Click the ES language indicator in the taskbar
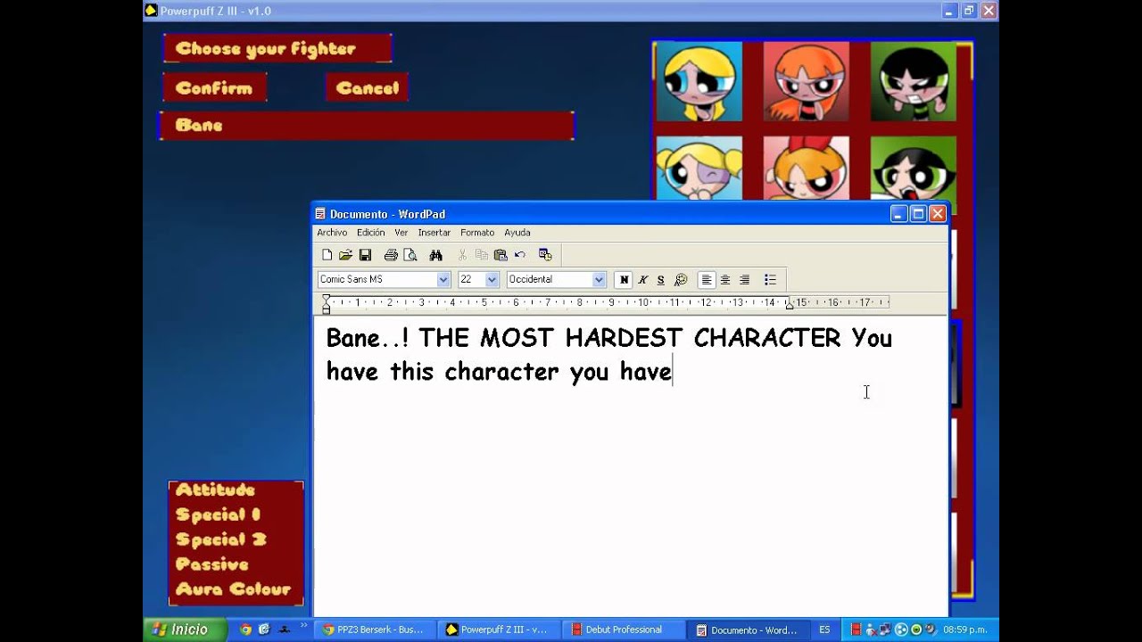The image size is (1142, 642). (824, 630)
